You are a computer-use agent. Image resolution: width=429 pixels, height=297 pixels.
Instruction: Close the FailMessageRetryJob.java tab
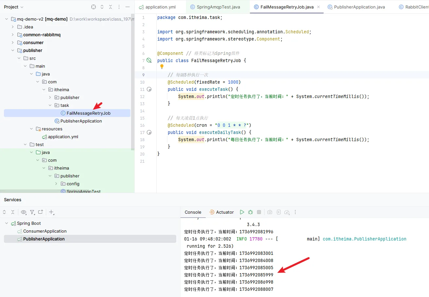click(x=318, y=7)
